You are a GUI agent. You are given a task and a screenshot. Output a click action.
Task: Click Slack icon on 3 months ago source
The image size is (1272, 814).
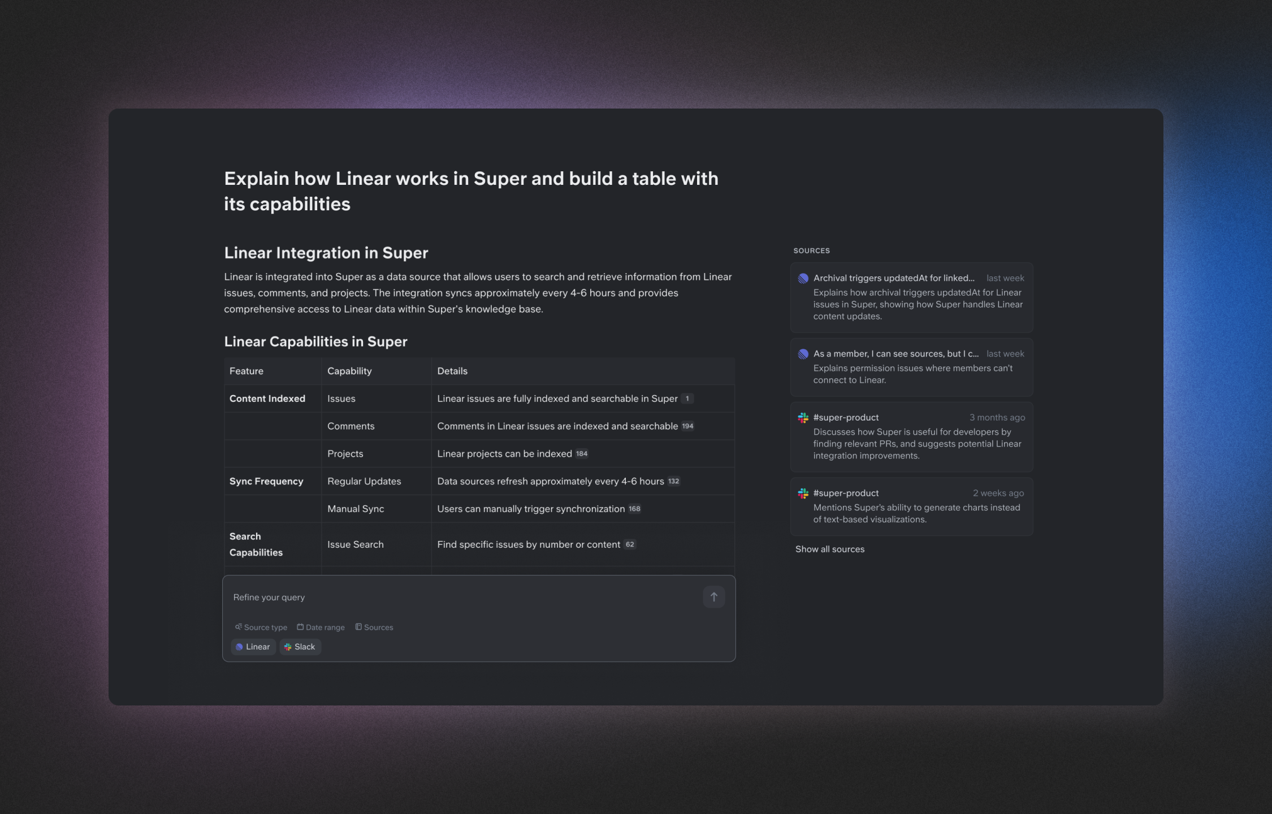tap(803, 418)
